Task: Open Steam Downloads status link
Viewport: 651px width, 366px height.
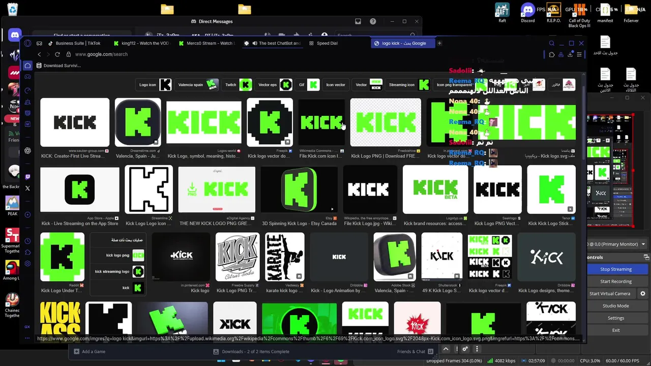Action: coord(251,351)
